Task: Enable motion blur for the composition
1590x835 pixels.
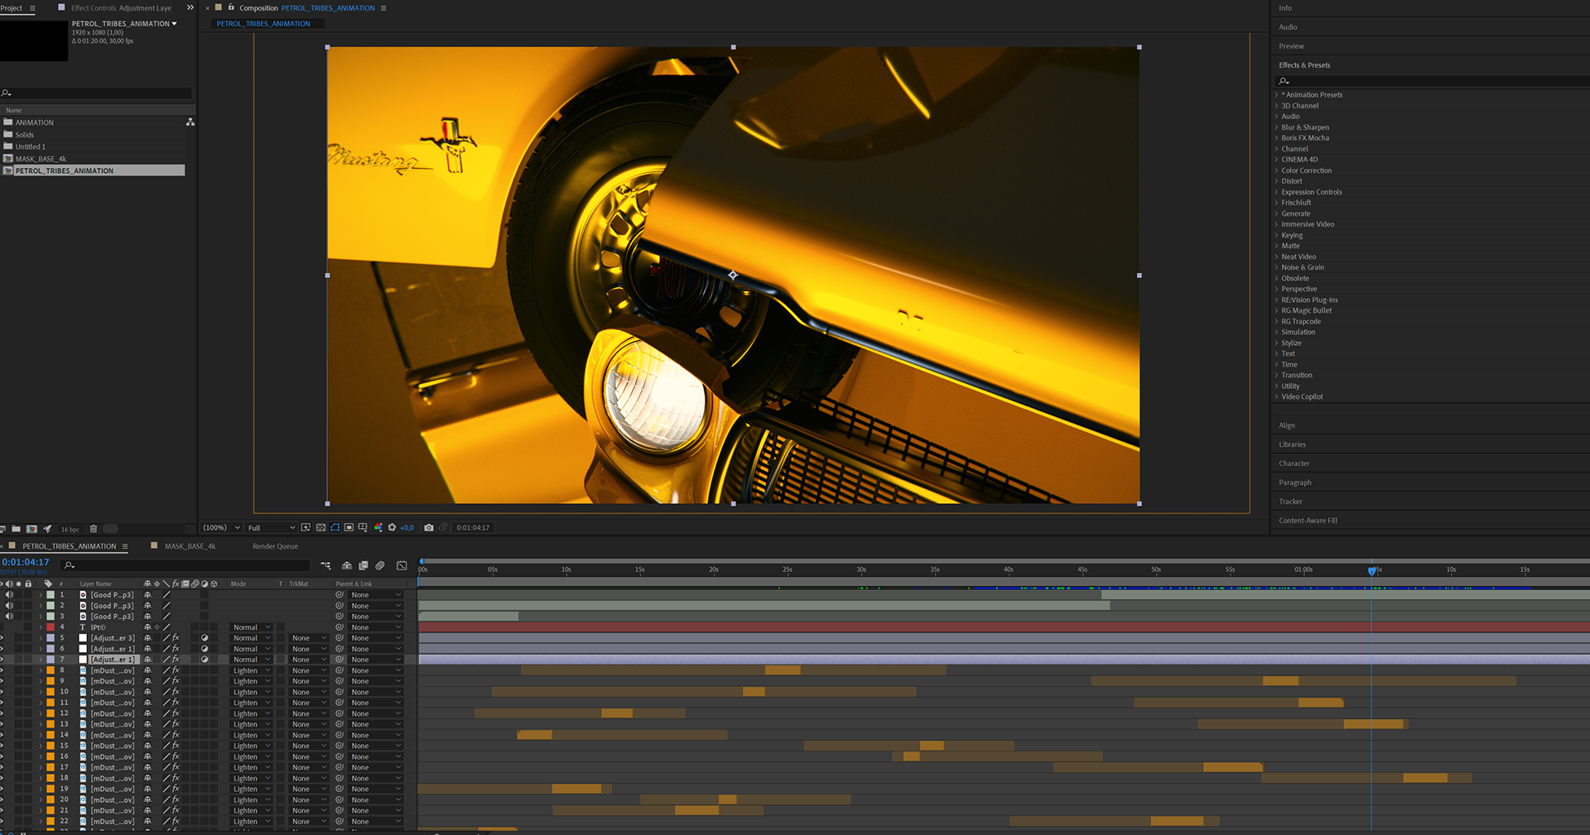Action: point(380,565)
